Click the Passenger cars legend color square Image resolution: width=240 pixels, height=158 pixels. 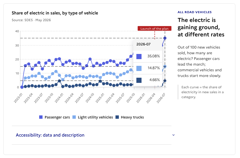(41, 117)
